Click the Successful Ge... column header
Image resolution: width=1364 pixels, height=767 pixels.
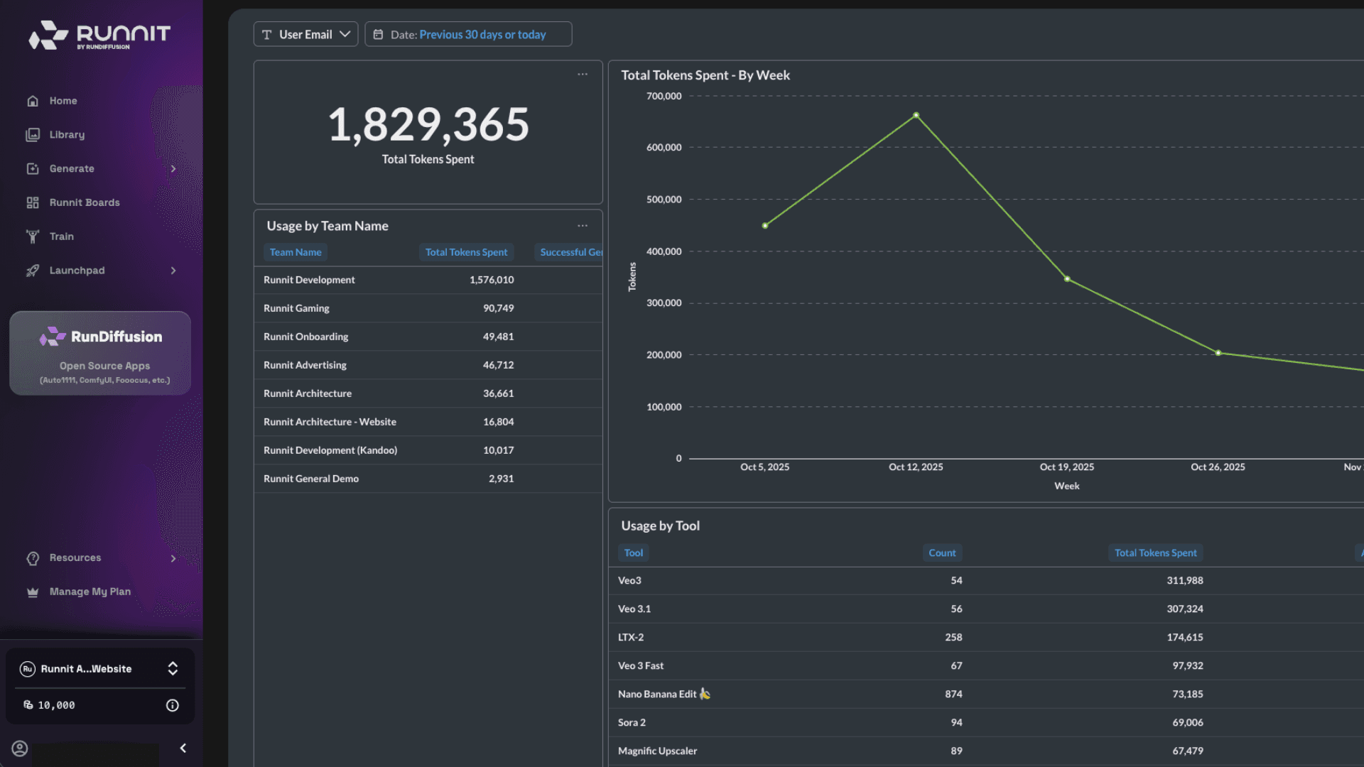click(x=569, y=252)
